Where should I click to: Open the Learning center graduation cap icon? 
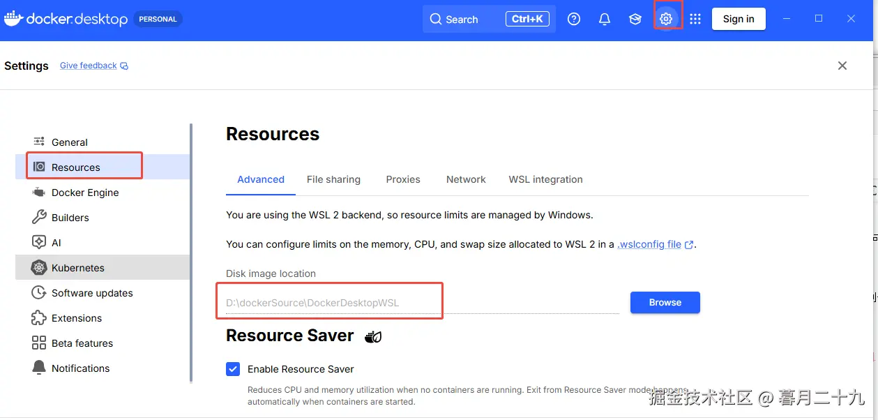click(635, 19)
